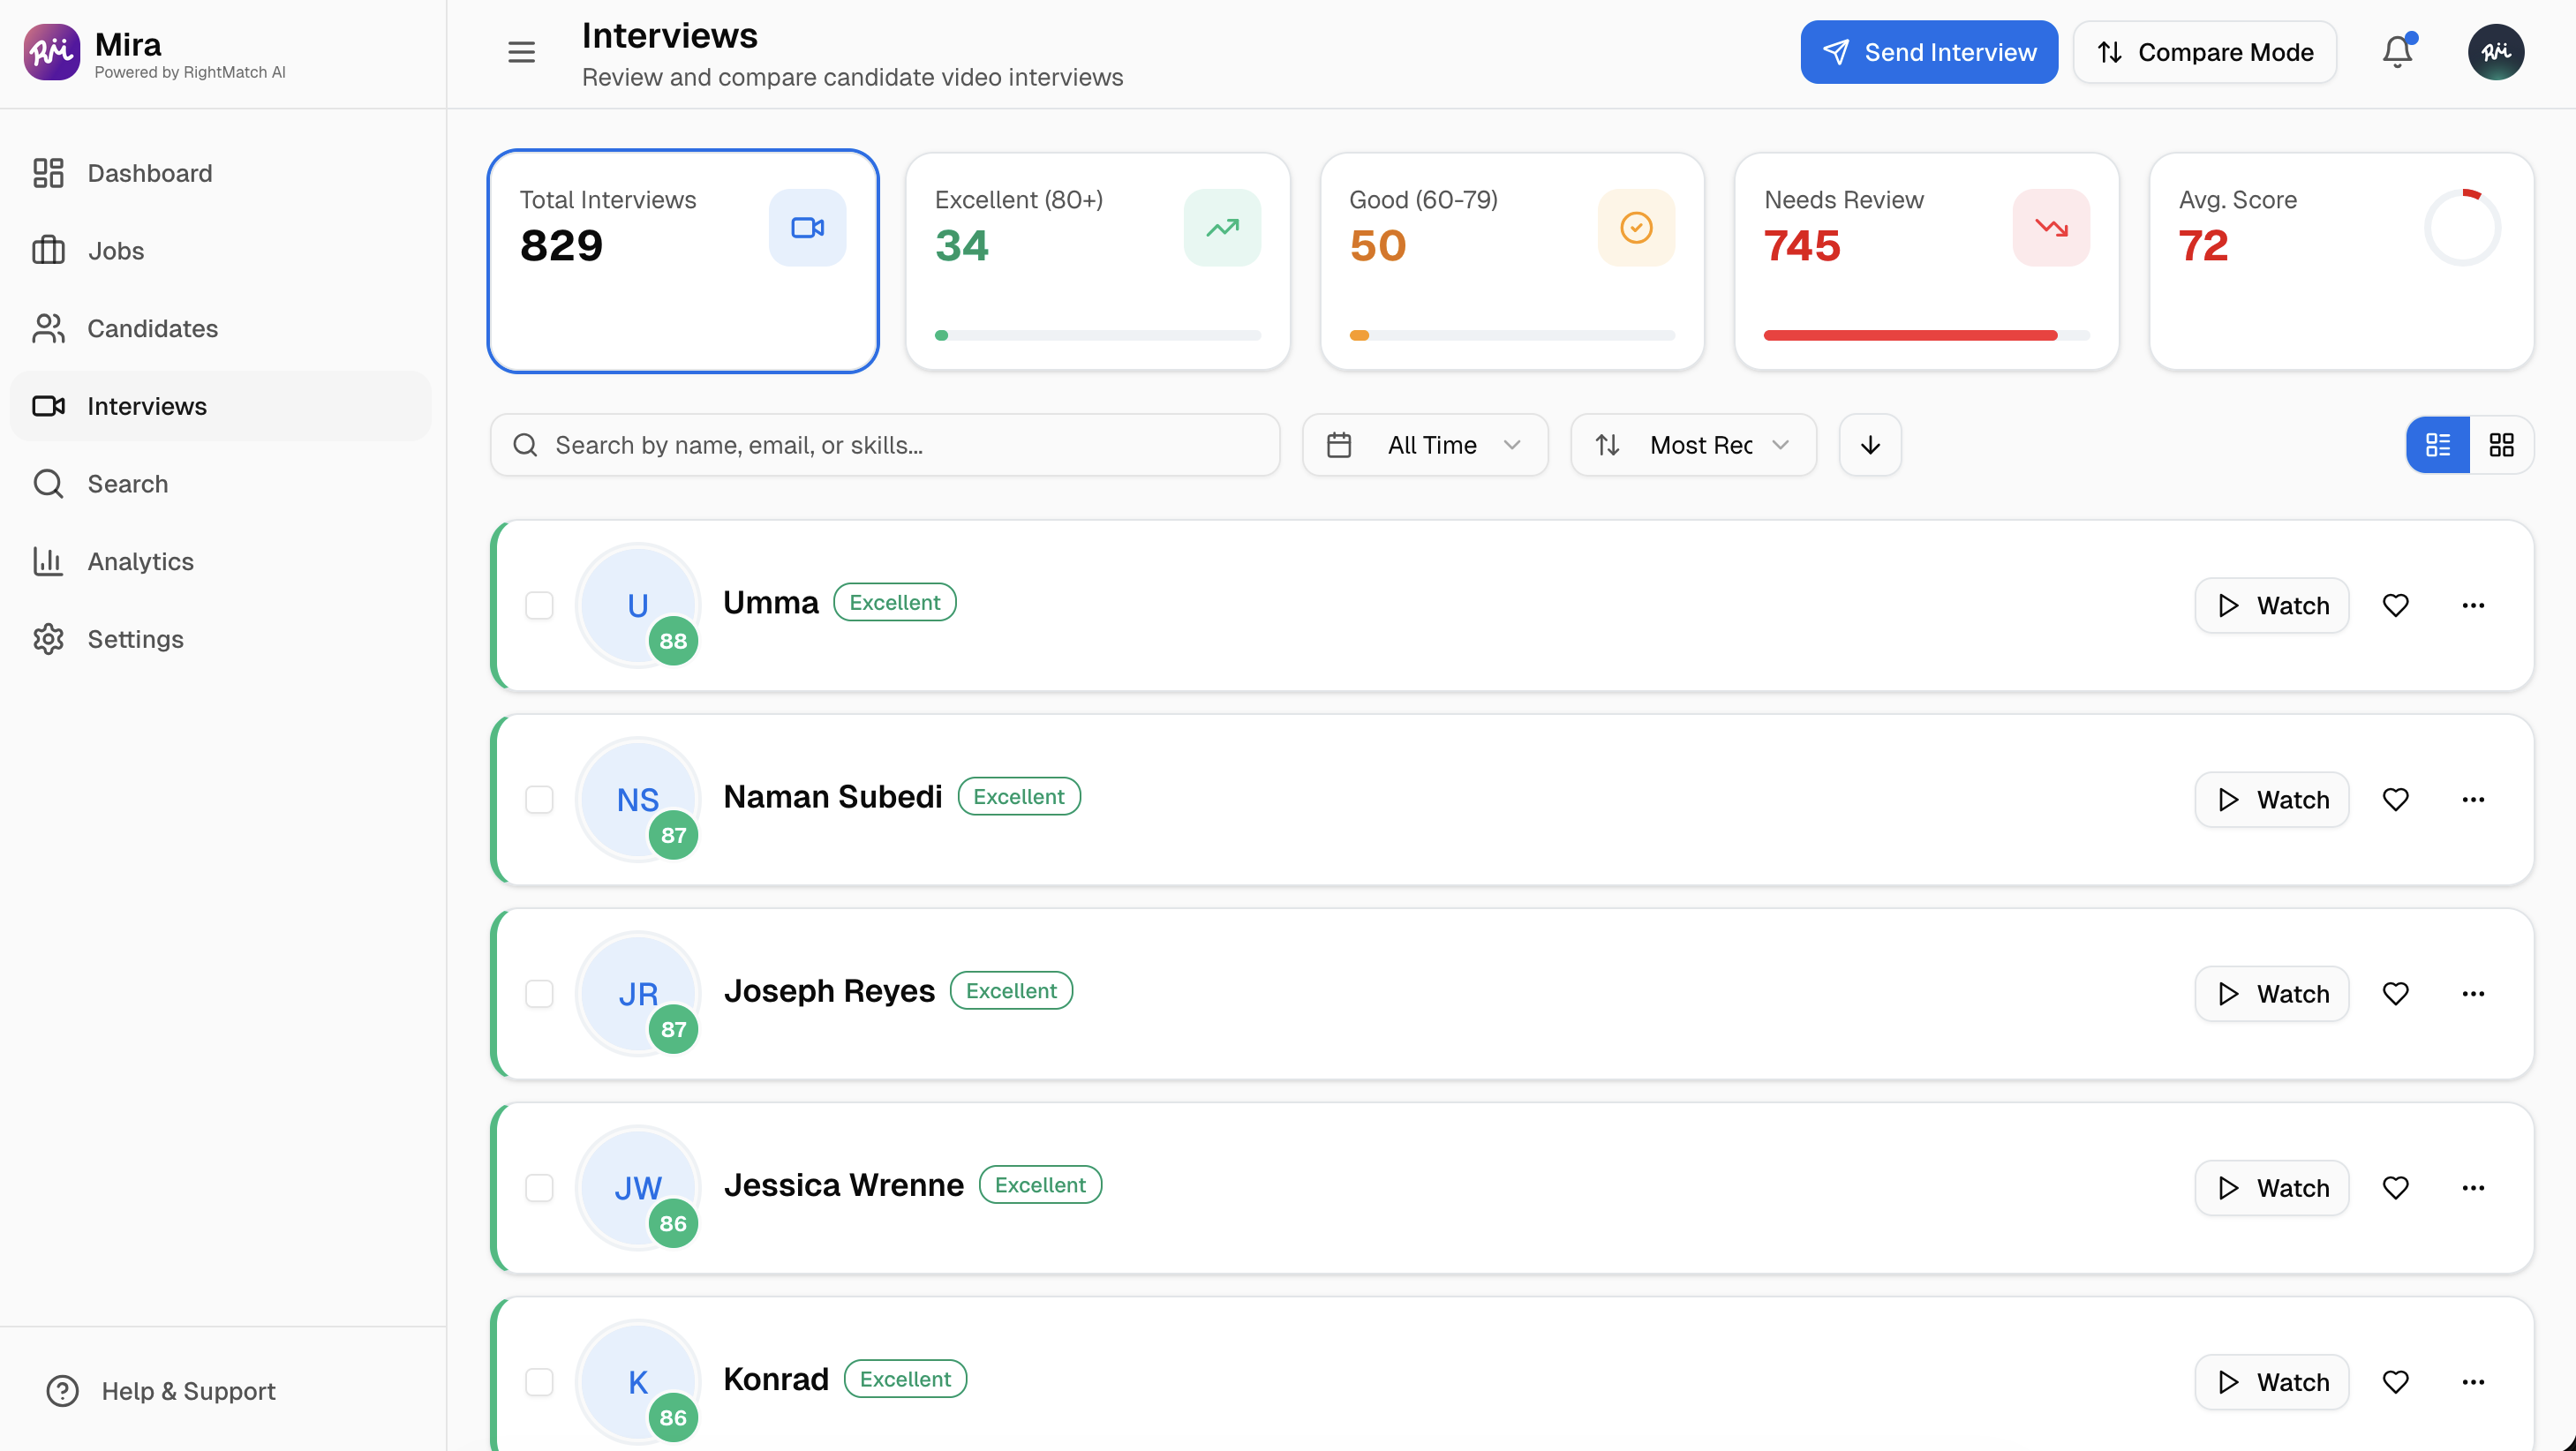Enable Compare Mode

click(x=2205, y=51)
